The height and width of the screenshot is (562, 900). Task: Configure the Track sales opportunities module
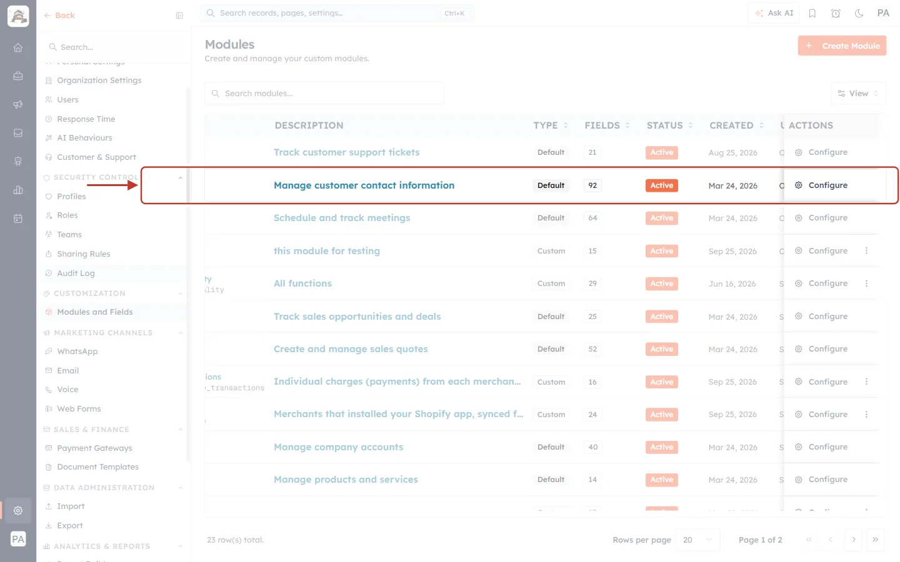[x=821, y=317]
